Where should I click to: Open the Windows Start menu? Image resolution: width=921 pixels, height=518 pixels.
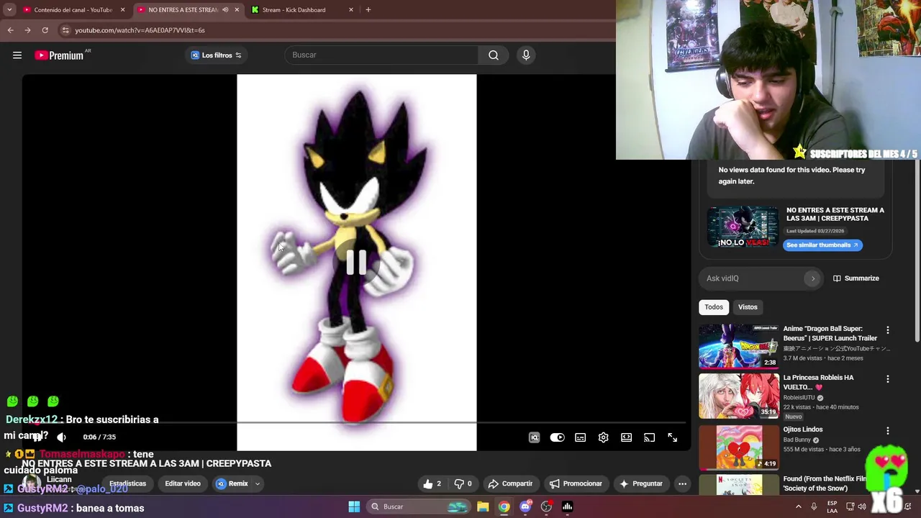(x=354, y=506)
